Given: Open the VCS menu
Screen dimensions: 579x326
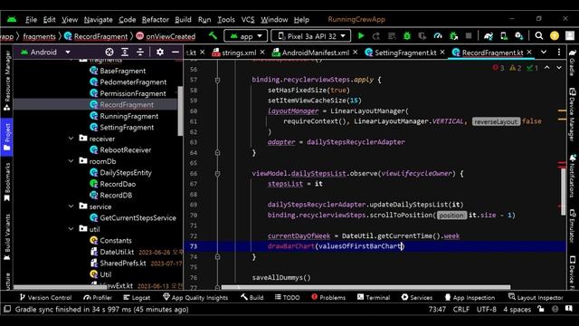Looking at the screenshot, I should [248, 20].
